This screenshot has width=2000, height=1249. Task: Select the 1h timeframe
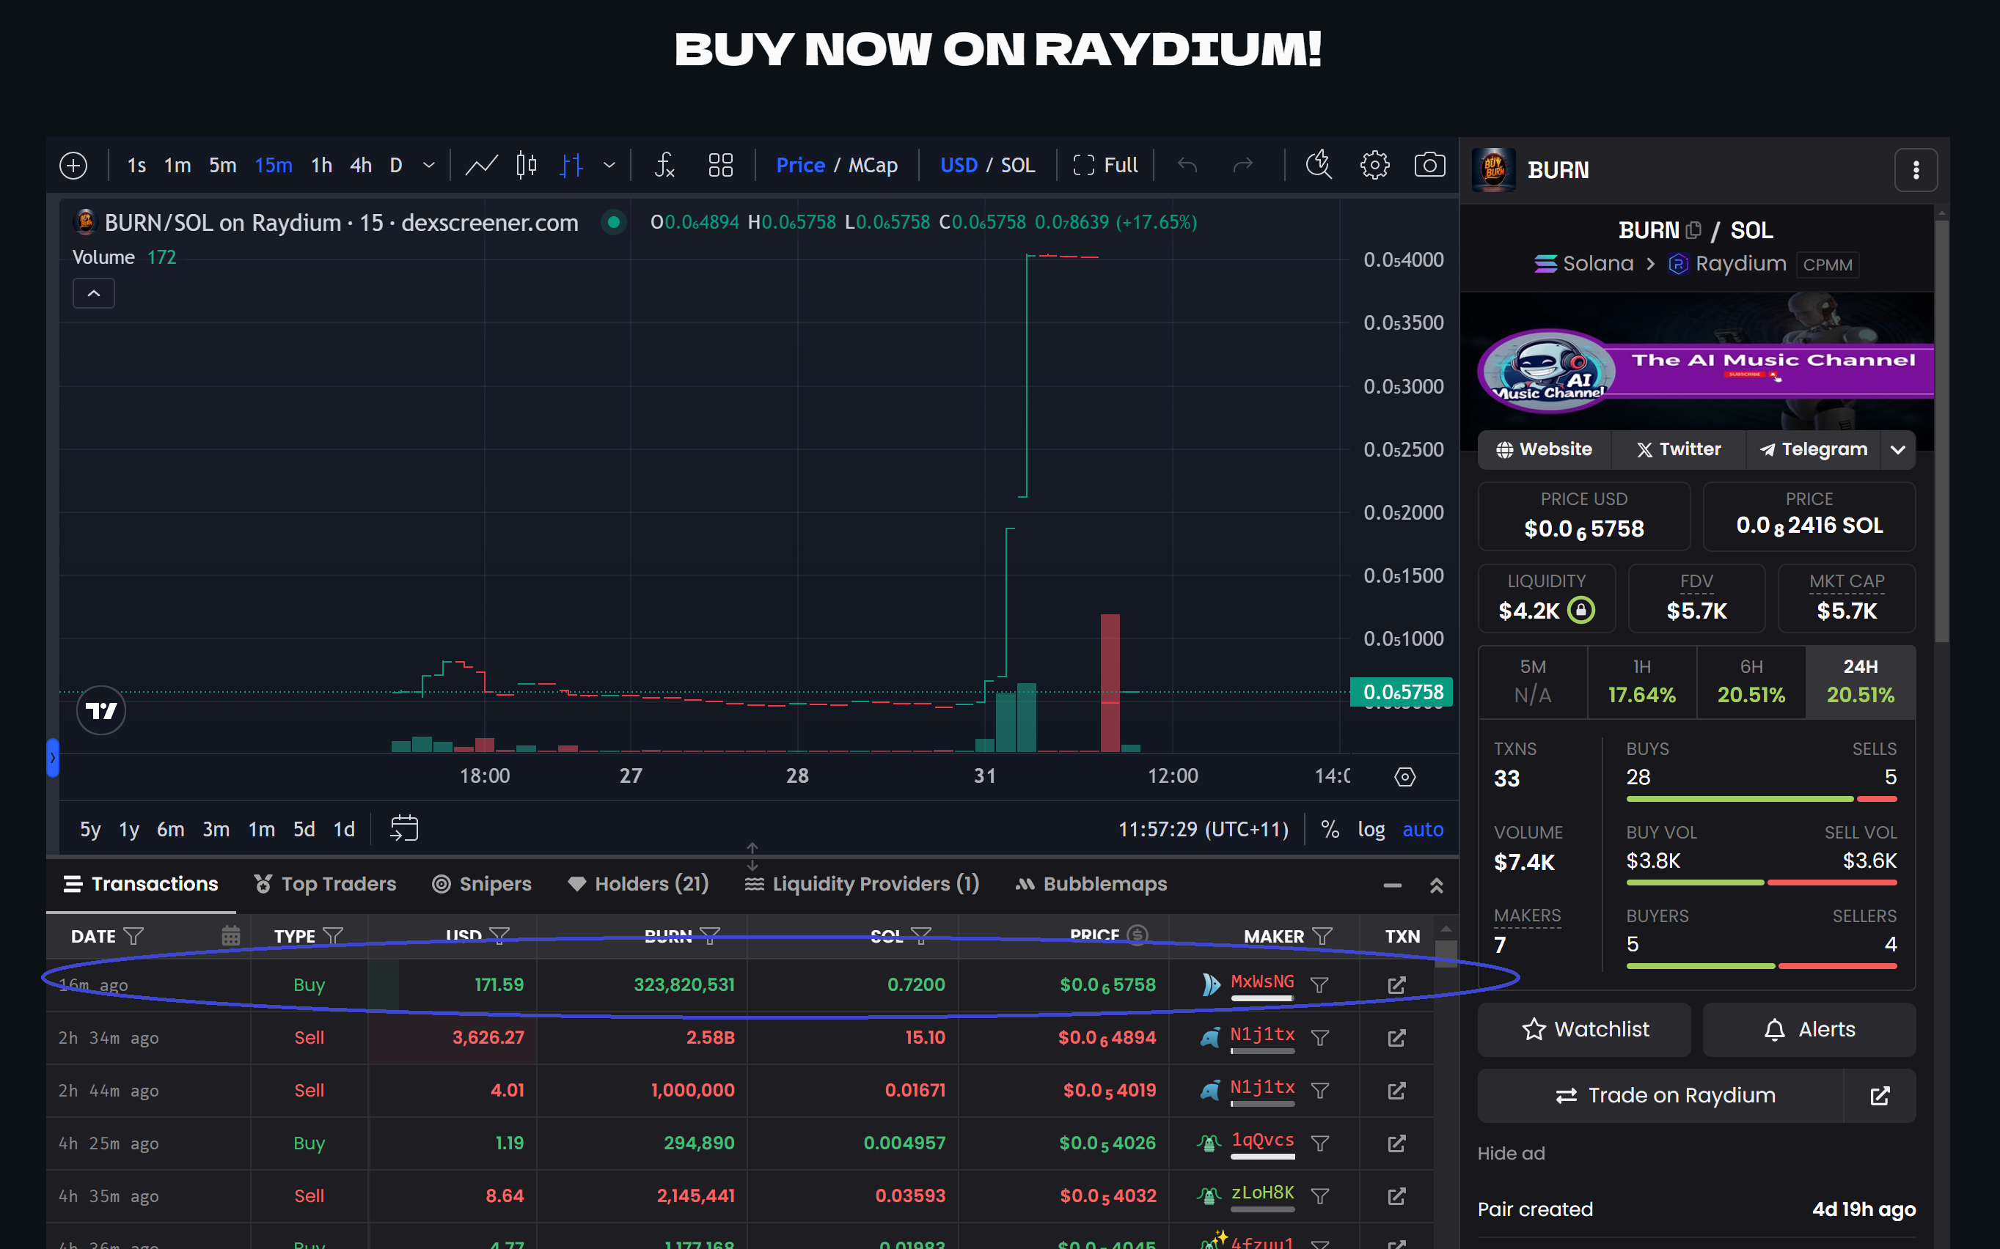pos(321,165)
